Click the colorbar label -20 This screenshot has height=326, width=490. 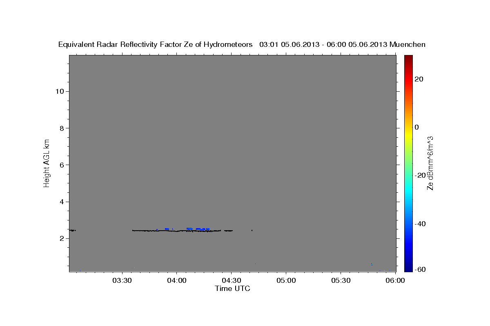(x=420, y=176)
